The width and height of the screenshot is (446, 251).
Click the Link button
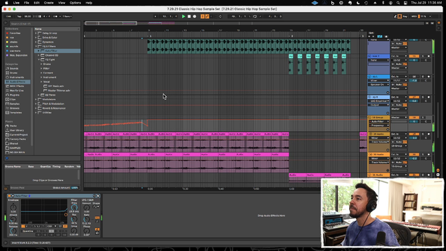[x=9, y=17]
